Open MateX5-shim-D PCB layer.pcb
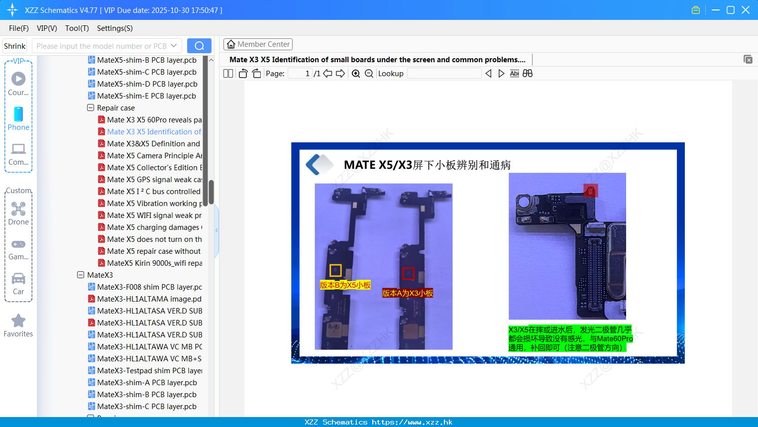 147,84
